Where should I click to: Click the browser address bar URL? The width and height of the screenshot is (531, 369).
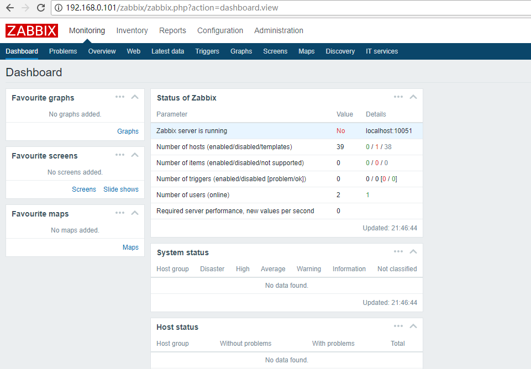tap(172, 8)
